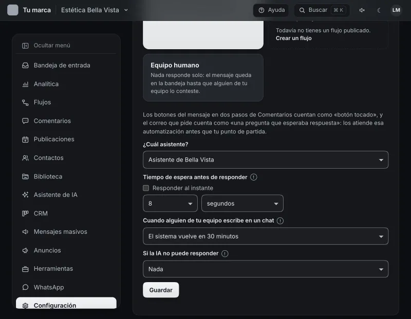Screen dimensions: 411x319
Task: Click the WhatsApp chat bubble icon
Action: 25,287
